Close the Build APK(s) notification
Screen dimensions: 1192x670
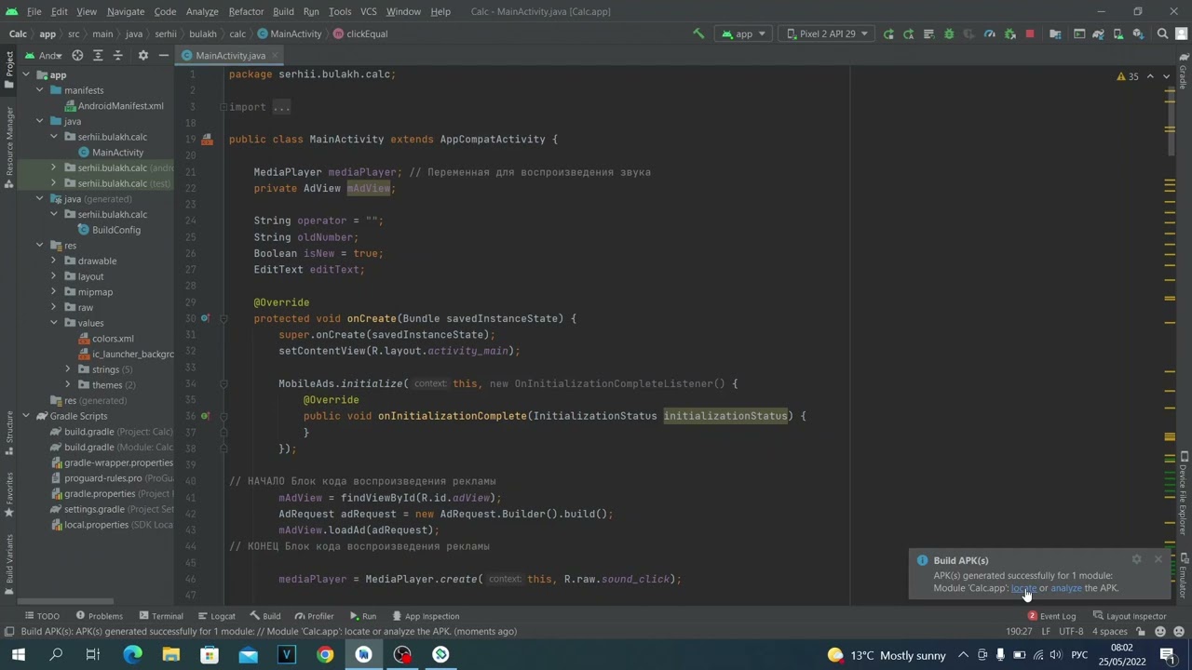point(1158,559)
